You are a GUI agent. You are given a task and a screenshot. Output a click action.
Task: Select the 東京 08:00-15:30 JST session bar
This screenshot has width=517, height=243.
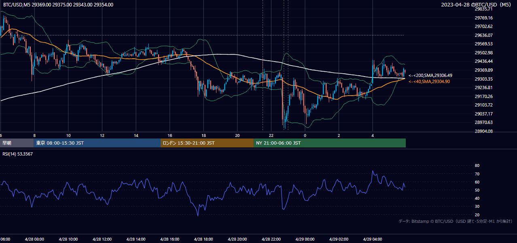[97, 143]
